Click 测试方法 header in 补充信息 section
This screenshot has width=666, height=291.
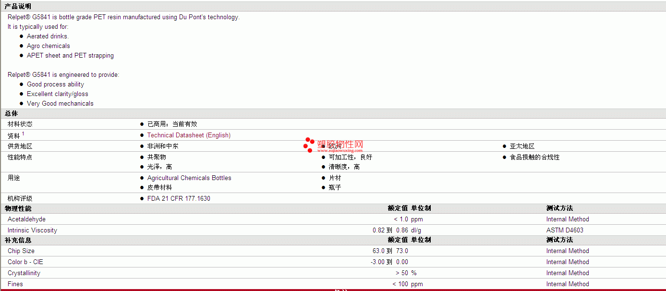coord(560,240)
